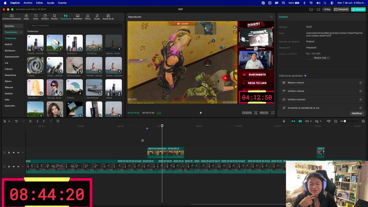Image resolution: width=368 pixels, height=207 pixels.
Task: Click the split clip tool icon
Action: 30,121
